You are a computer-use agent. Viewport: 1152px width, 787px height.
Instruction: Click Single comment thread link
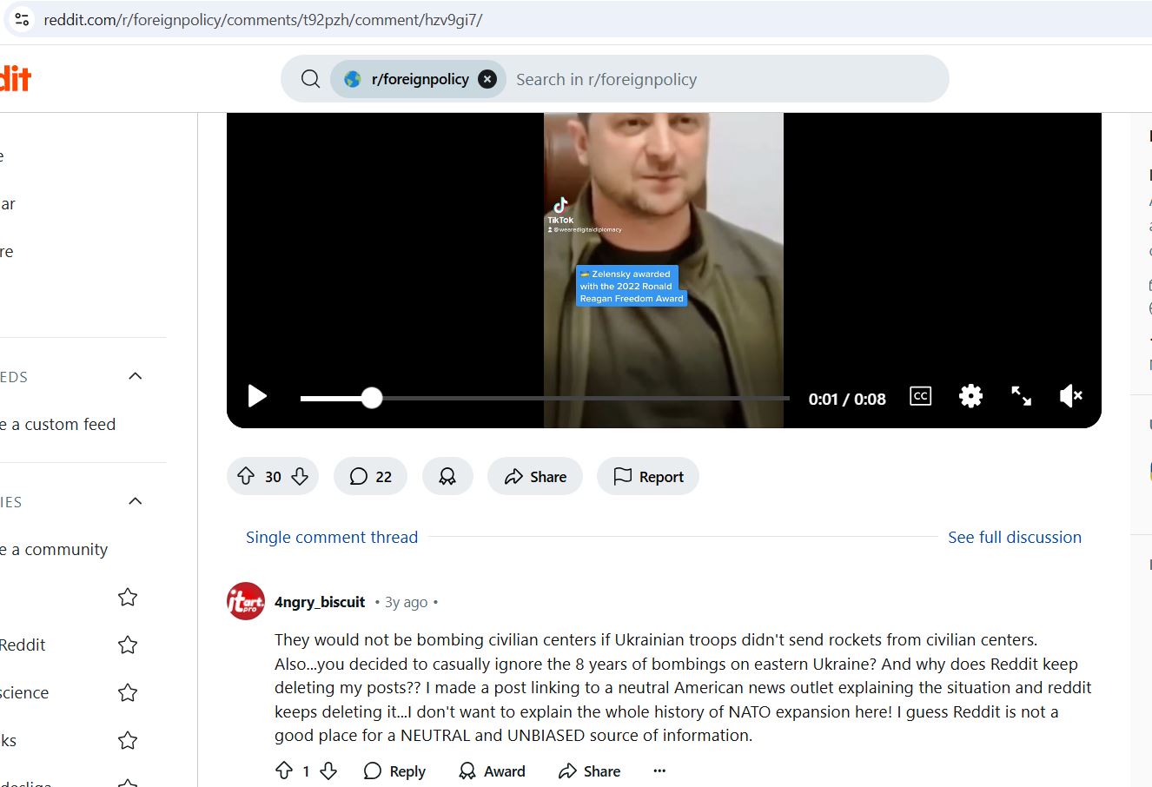tap(332, 537)
